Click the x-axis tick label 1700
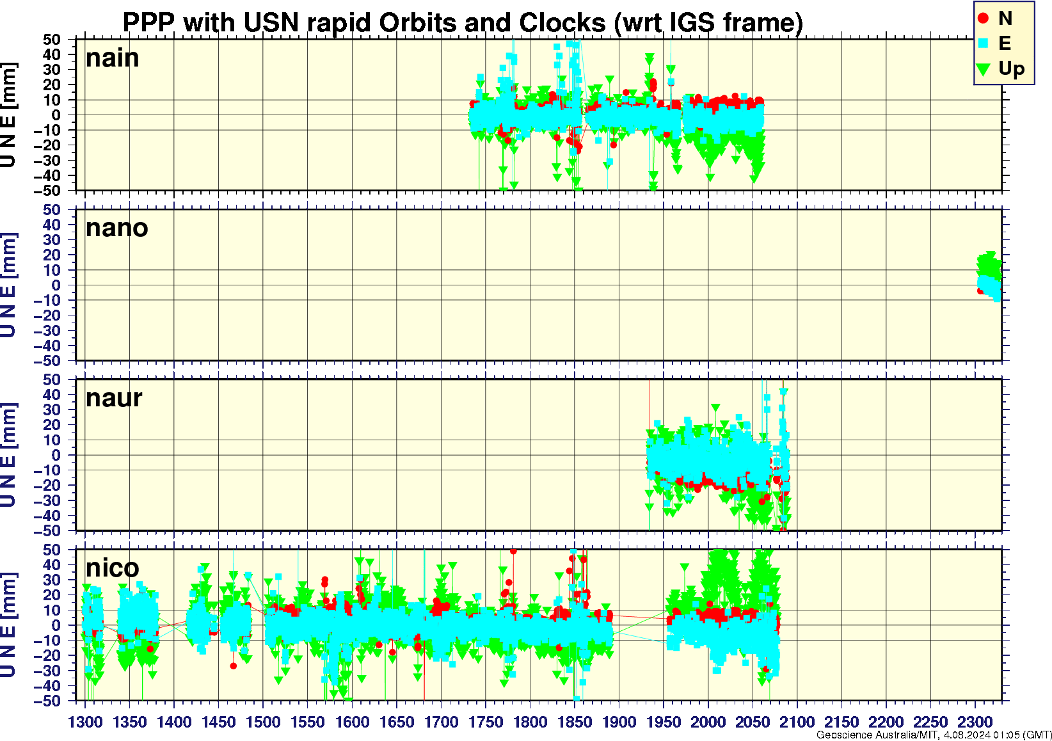The image size is (1052, 741). click(441, 722)
